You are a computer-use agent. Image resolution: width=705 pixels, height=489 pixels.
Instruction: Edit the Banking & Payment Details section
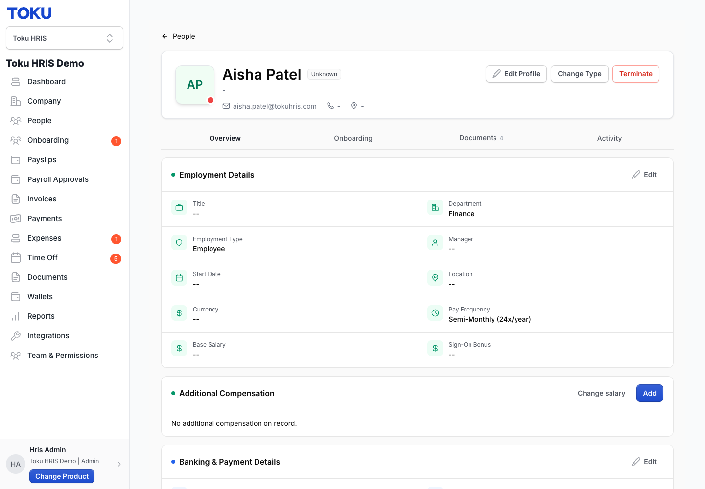click(x=644, y=462)
